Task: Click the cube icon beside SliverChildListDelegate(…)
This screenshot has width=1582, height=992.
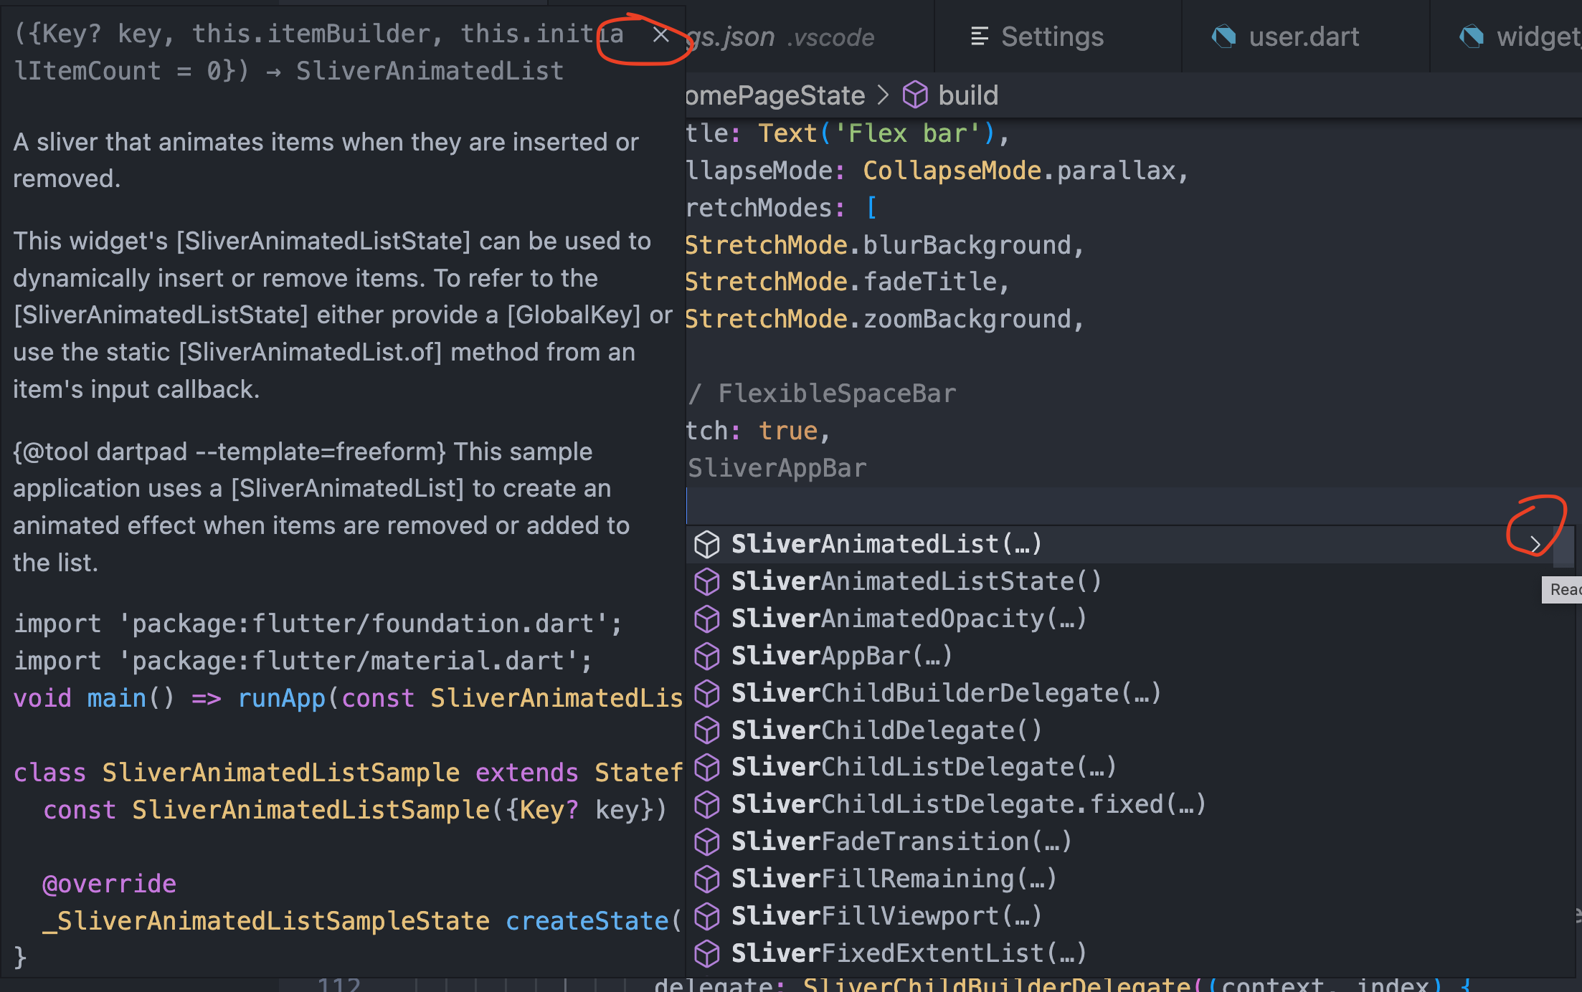Action: click(x=707, y=768)
